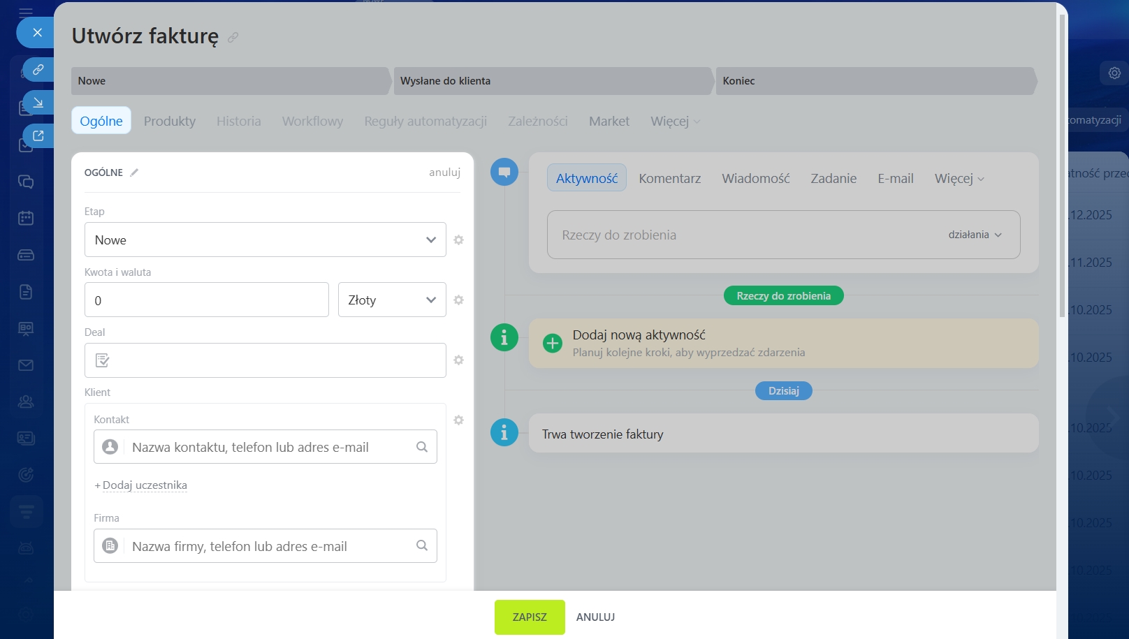Screen dimensions: 1129x639
Task: Click the Kwota amount input field
Action: (x=206, y=300)
